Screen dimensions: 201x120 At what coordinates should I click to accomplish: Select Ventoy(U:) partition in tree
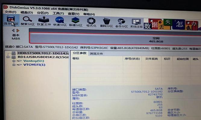tap(34, 61)
